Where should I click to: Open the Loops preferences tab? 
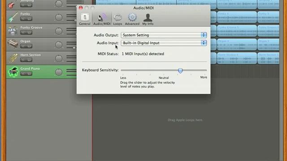117,19
